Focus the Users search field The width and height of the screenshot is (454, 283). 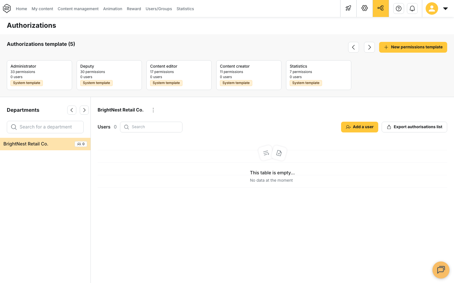(151, 127)
